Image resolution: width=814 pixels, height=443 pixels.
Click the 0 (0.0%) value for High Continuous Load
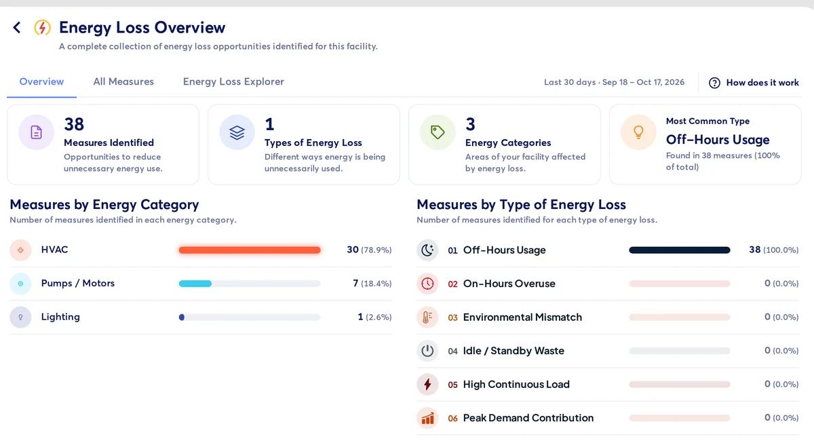point(781,384)
